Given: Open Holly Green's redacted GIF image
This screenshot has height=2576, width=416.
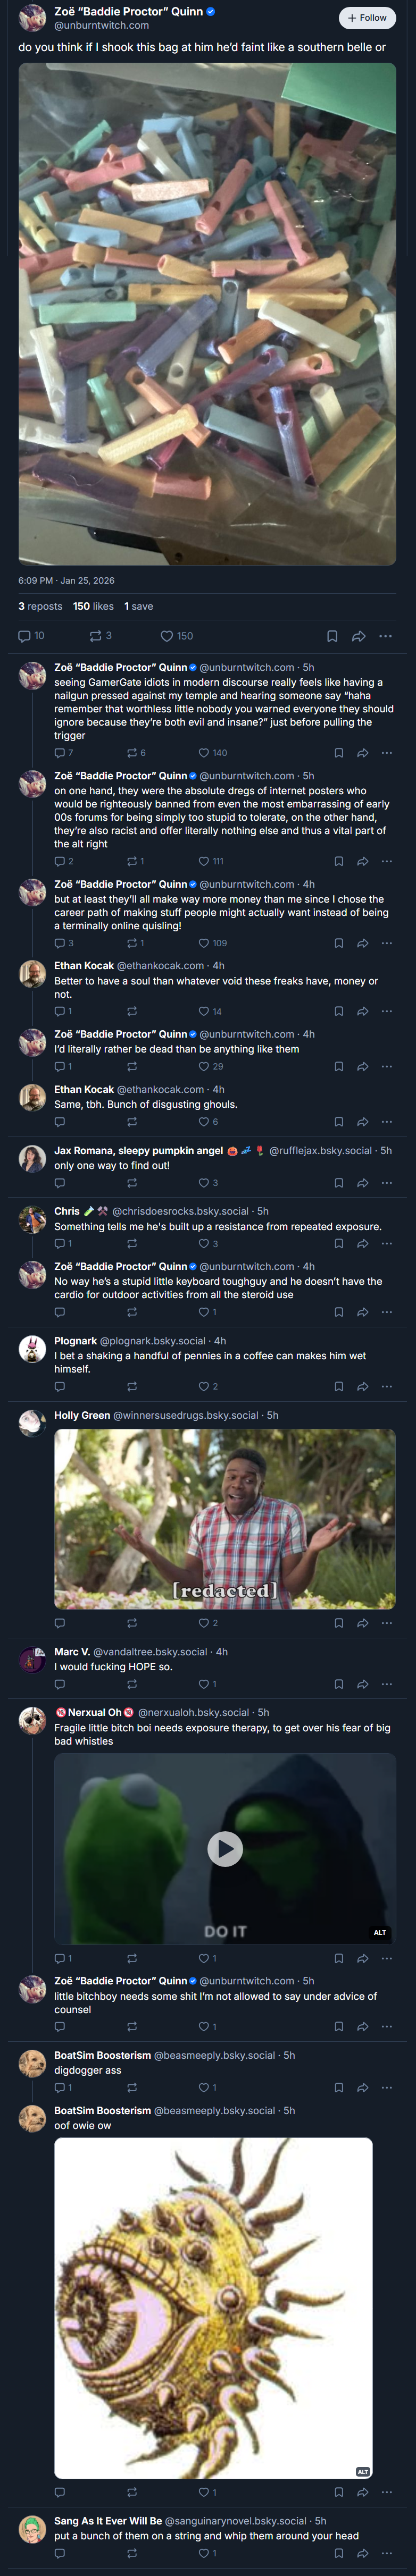Looking at the screenshot, I should (x=225, y=1519).
